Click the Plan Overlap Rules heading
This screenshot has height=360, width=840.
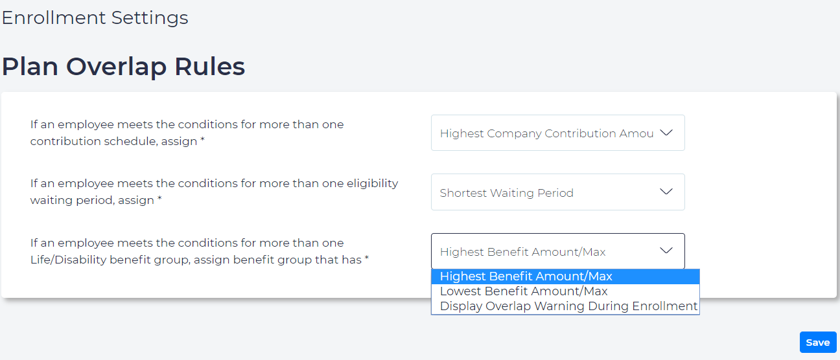124,67
